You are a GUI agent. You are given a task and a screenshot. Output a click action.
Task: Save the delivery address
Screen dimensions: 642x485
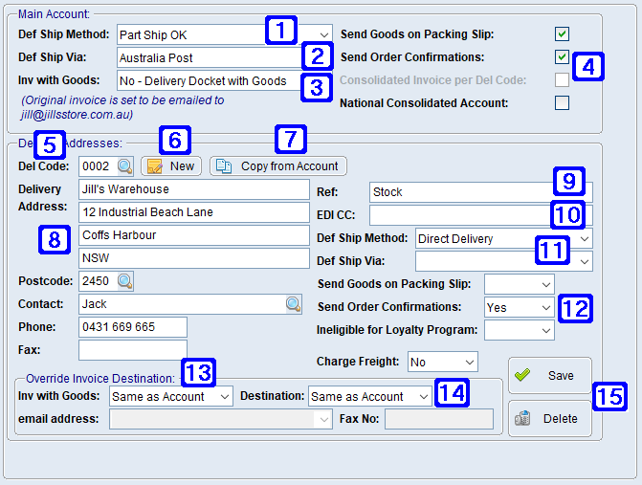(550, 375)
